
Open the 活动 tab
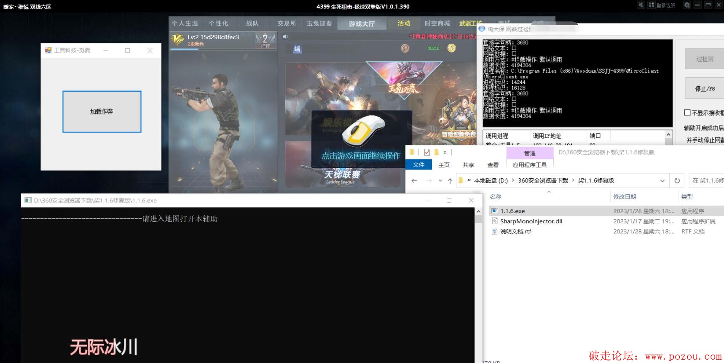point(404,23)
